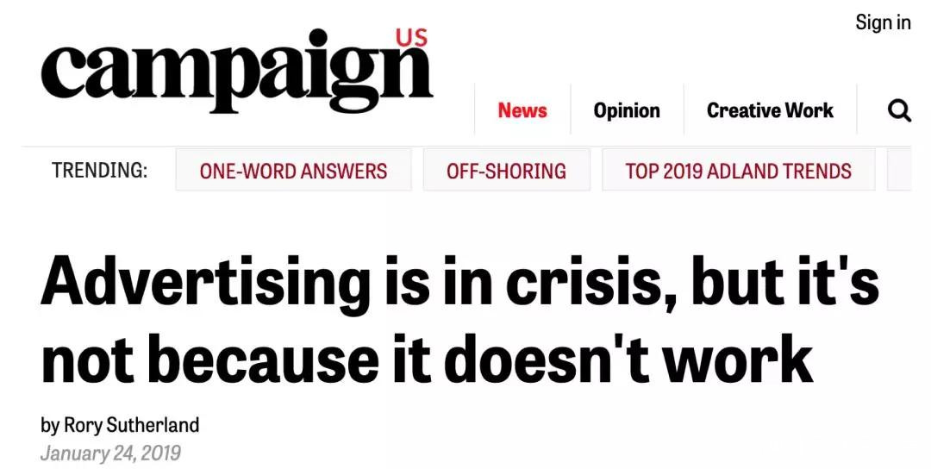Click the red US edition label
Image resolution: width=931 pixels, height=469 pixels.
click(x=412, y=38)
